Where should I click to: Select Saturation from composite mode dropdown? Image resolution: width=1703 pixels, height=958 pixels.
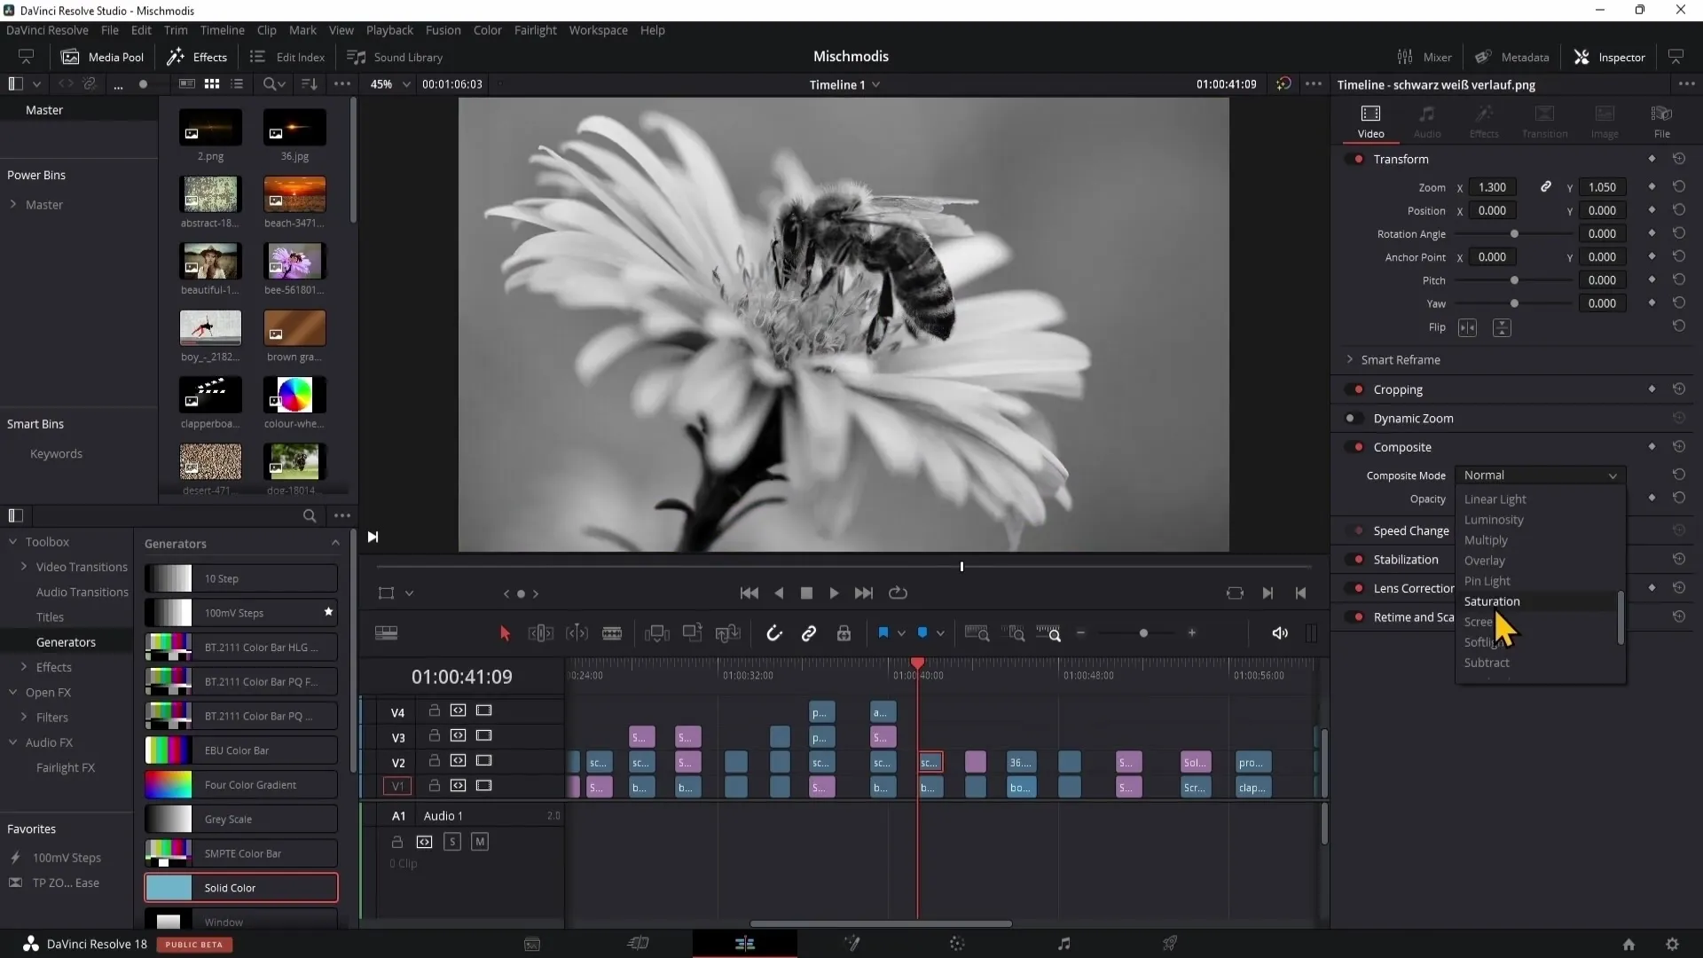point(1495,601)
